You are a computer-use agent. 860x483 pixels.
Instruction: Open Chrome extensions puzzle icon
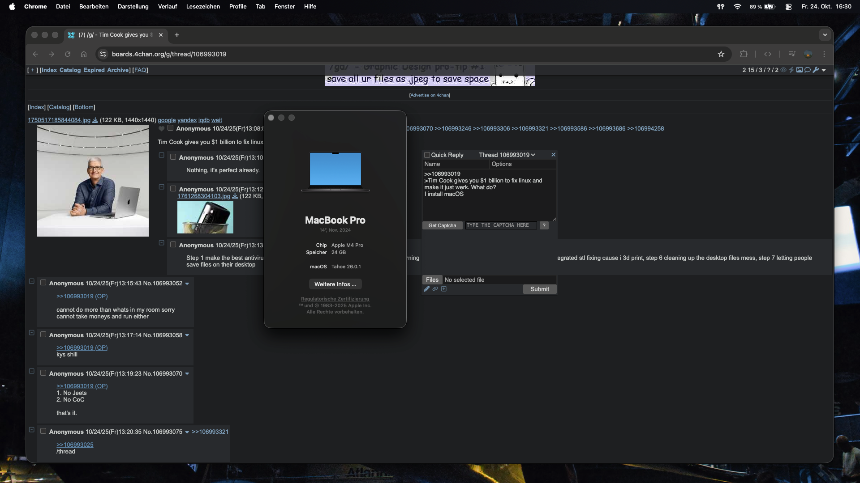click(744, 54)
